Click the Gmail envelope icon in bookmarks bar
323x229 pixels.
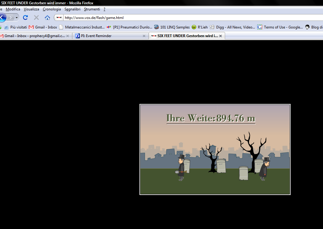pyautogui.click(x=31, y=27)
